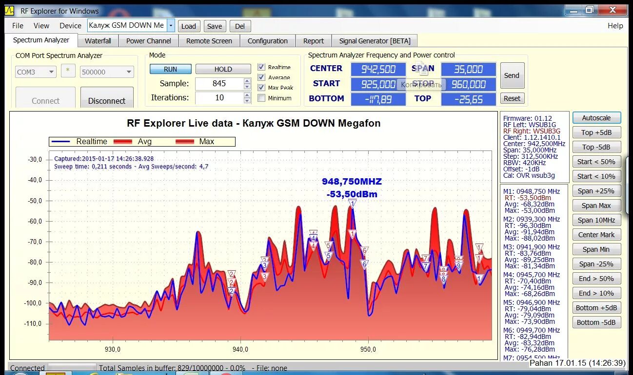Enable the Minimum checkbox
The width and height of the screenshot is (633, 375).
pos(261,98)
